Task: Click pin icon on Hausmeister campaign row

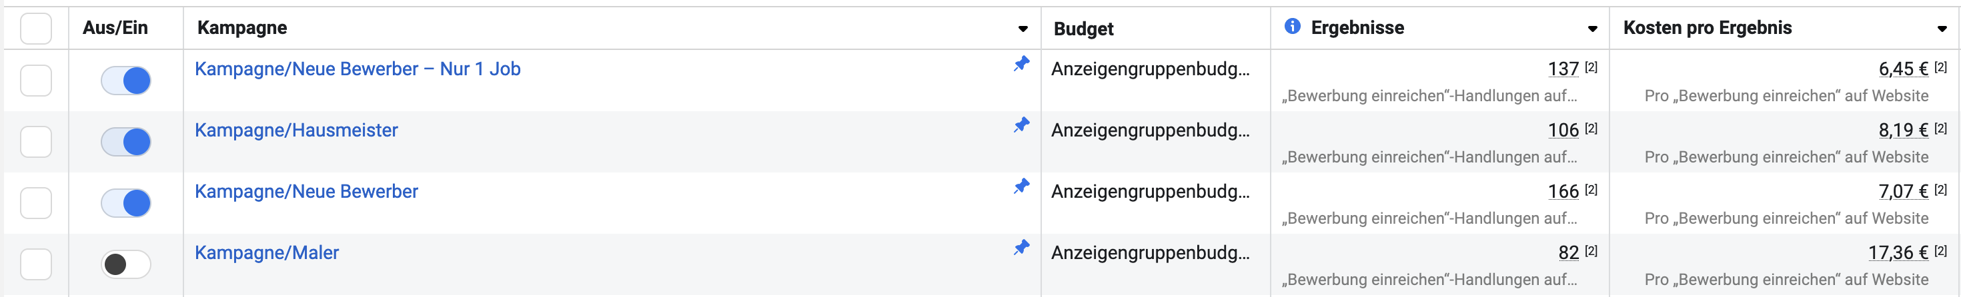Action: (1022, 125)
